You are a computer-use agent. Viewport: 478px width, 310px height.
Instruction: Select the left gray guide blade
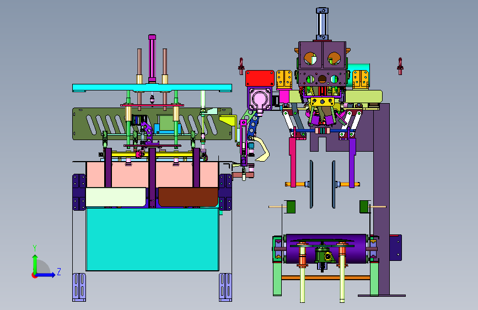coord(311,184)
